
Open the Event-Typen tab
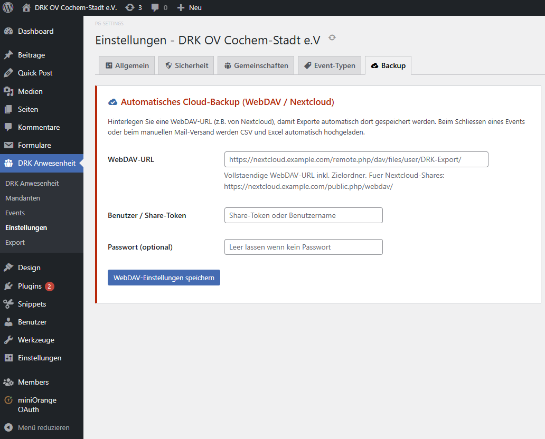point(330,65)
